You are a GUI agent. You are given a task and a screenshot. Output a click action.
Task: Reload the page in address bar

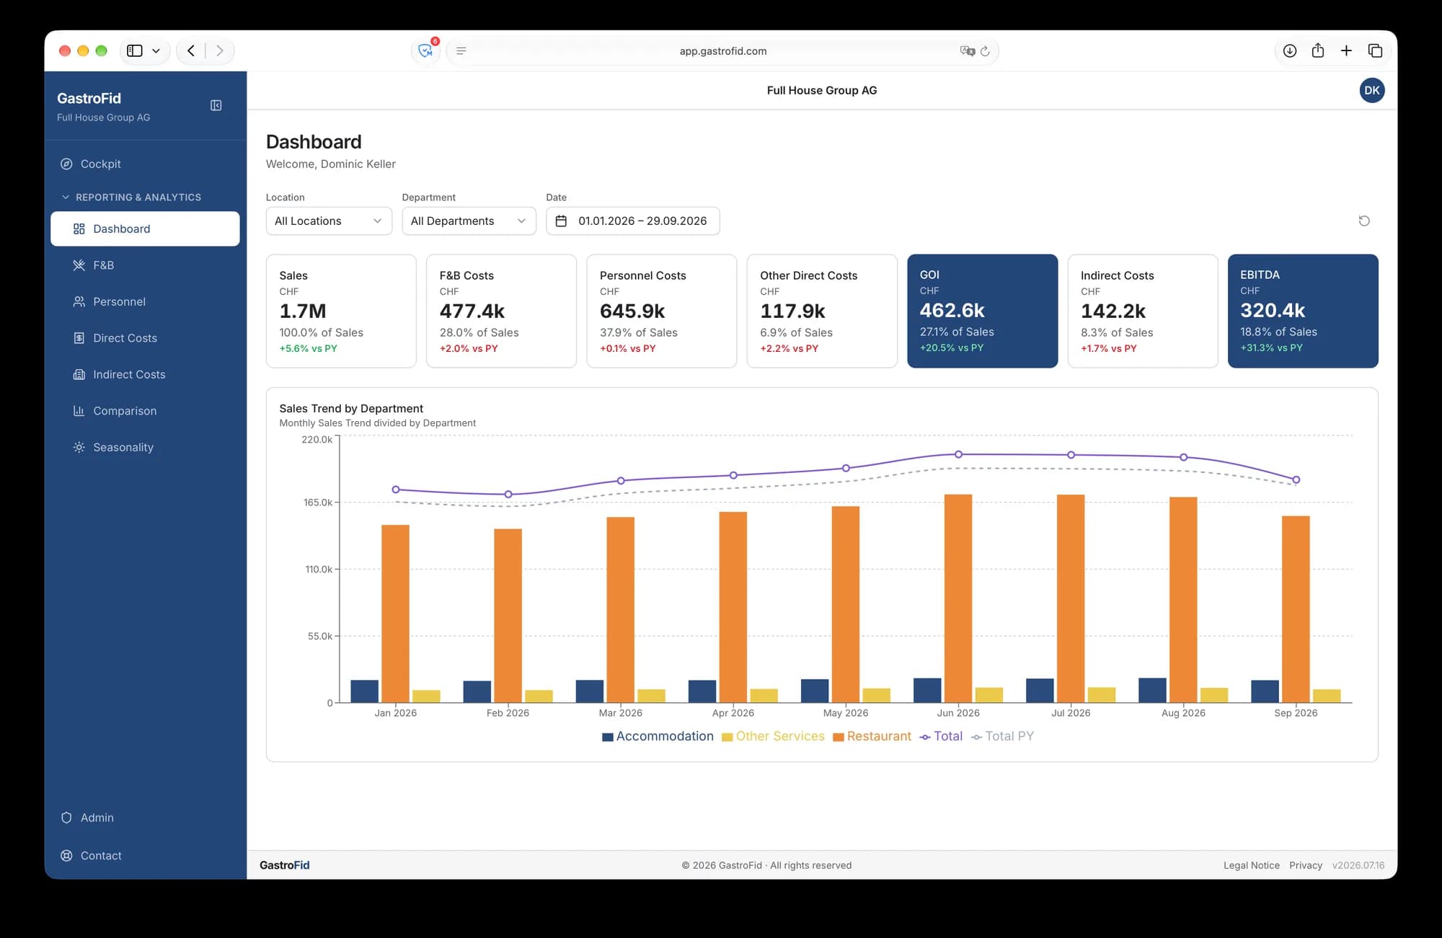point(985,50)
